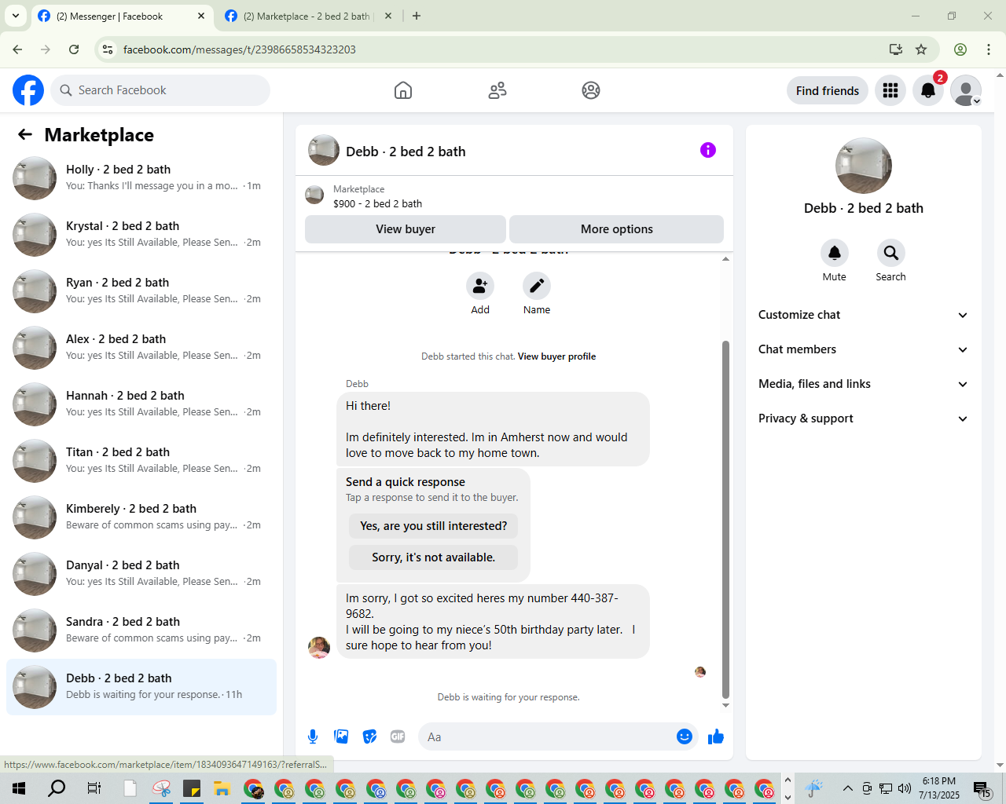
Task: Search in conversation using magnifier icon
Action: 891,253
